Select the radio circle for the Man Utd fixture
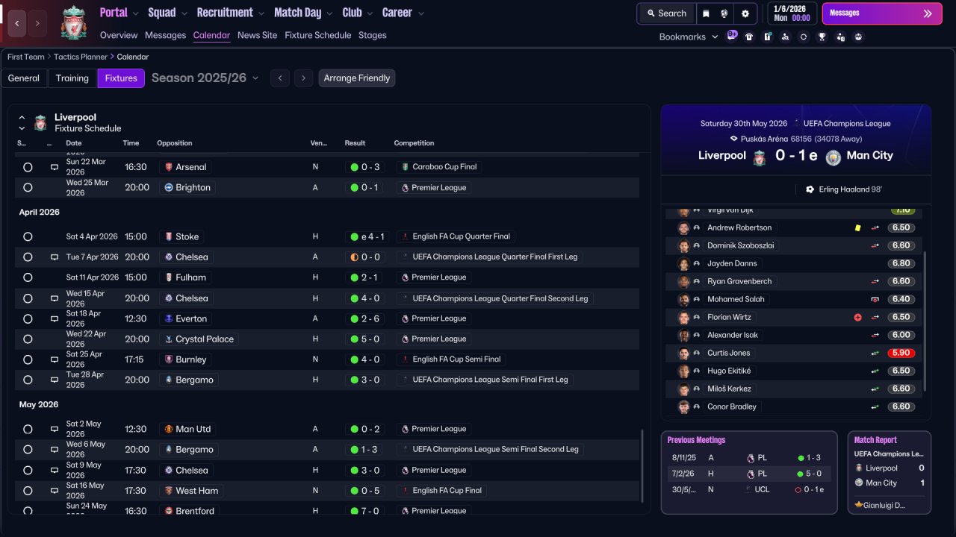 28,429
